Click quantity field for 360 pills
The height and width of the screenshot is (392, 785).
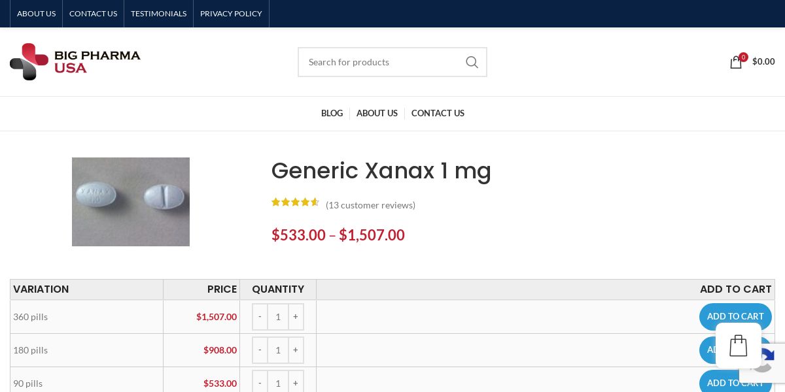click(278, 317)
